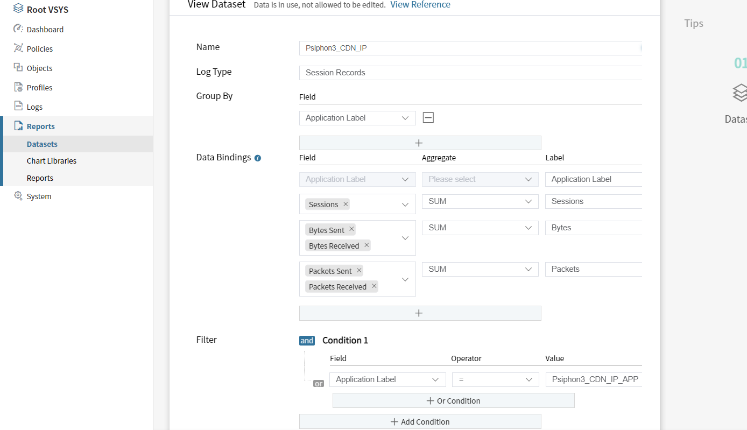Click the Data Bindings info icon
Image resolution: width=747 pixels, height=430 pixels.
[x=257, y=158]
